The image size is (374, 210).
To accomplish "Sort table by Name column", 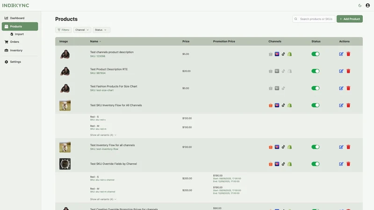I will tap(95, 42).
